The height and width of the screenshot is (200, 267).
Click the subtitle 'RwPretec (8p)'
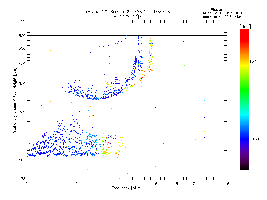tap(126, 16)
